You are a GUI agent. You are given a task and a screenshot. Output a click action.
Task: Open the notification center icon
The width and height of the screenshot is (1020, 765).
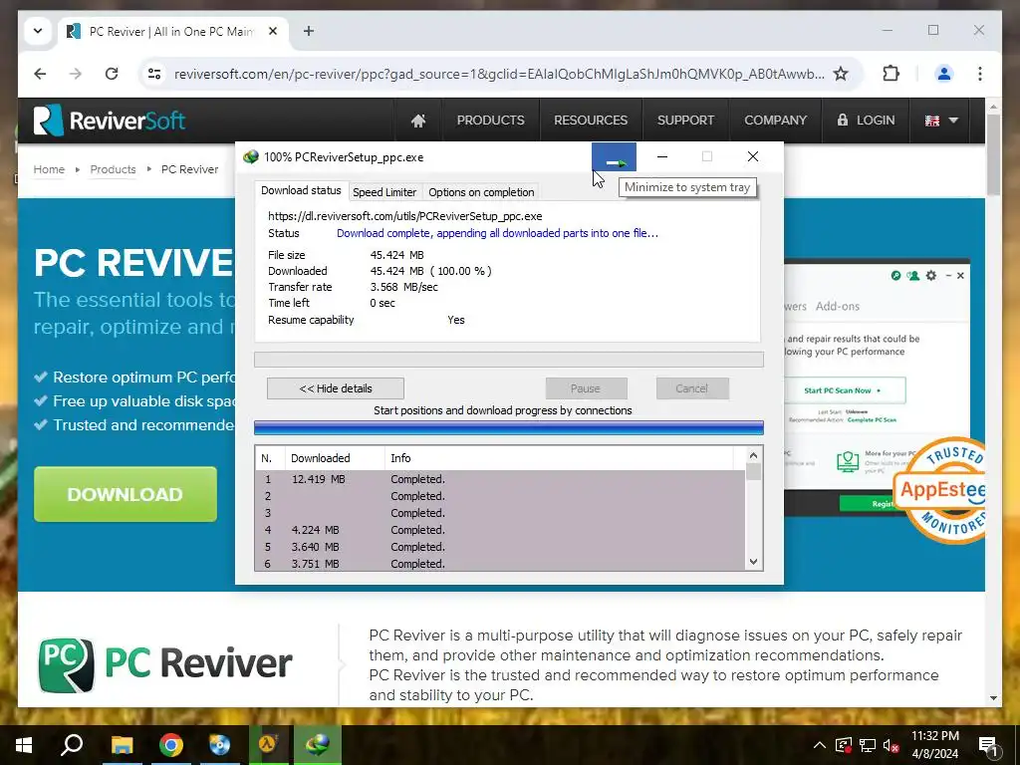pyautogui.click(x=988, y=745)
